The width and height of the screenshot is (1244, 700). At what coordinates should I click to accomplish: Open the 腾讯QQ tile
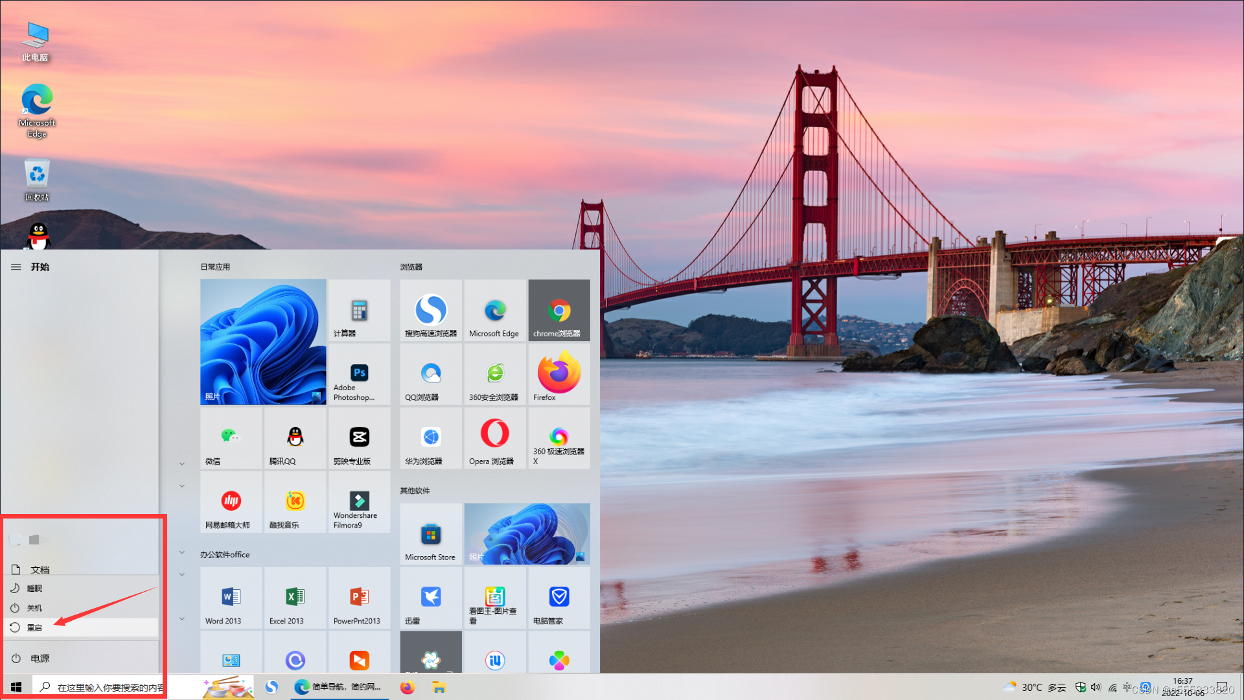coord(295,438)
